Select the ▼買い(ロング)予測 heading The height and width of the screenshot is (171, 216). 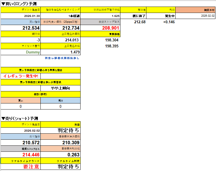tap(19, 4)
